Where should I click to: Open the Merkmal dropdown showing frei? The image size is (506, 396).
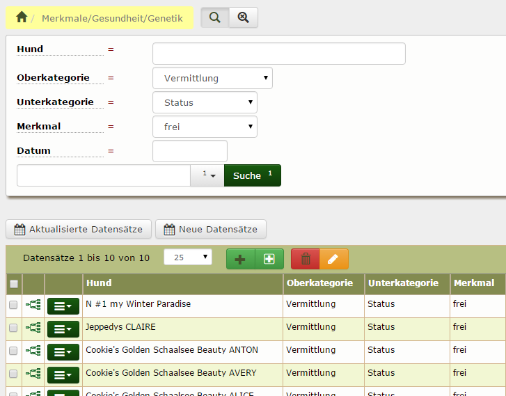[x=205, y=127]
